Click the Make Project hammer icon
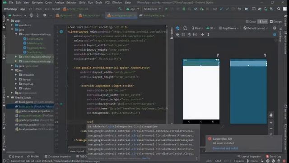Image resolution: width=289 pixels, height=163 pixels. [x=120, y=9]
